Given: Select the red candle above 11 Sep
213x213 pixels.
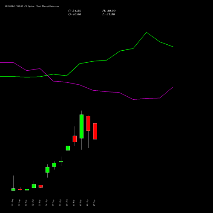Looking at the screenshot, I should 75,139.
